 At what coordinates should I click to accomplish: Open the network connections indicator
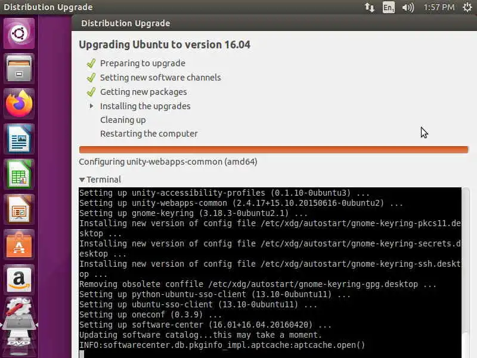pyautogui.click(x=370, y=7)
